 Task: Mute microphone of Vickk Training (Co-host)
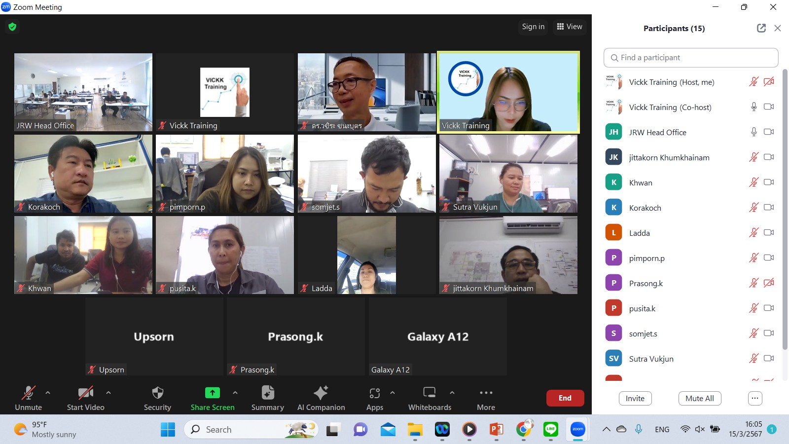753,107
